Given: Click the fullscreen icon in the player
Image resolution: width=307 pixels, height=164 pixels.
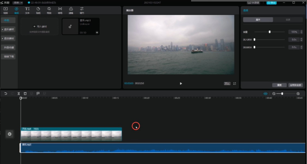Looking at the screenshot, I should pyautogui.click(x=235, y=83).
